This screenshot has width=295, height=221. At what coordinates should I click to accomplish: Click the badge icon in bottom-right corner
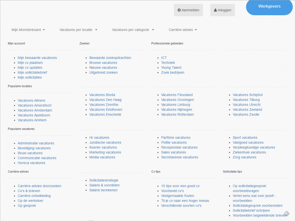point(286,214)
